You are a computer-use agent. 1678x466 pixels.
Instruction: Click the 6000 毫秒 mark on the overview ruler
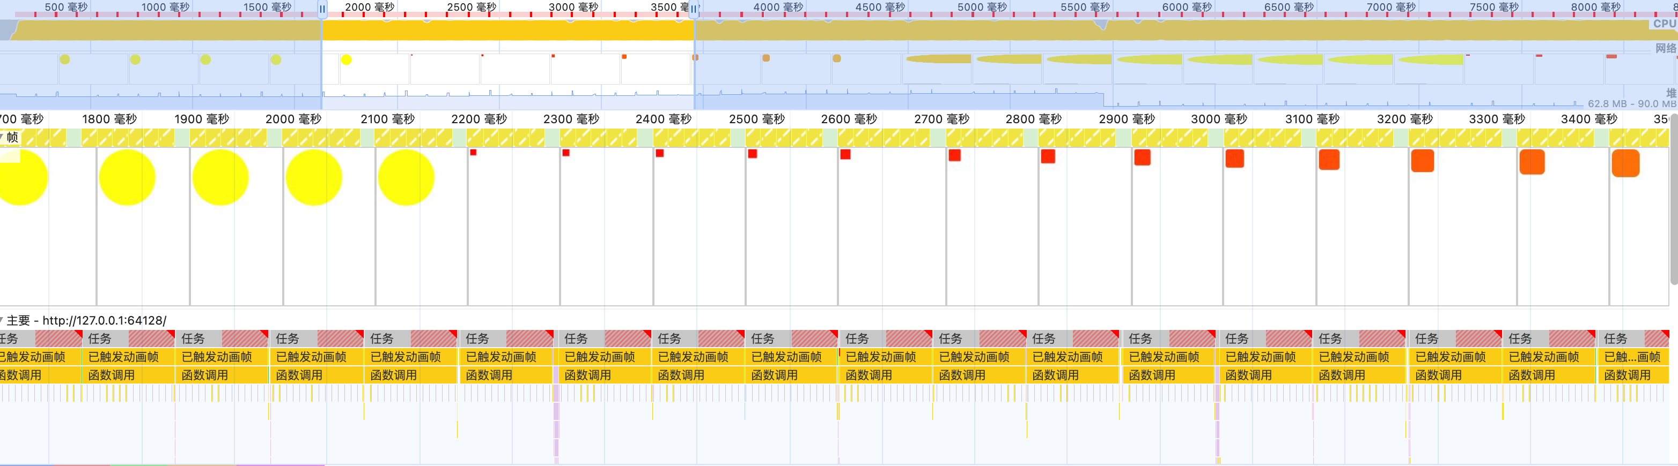click(x=1187, y=7)
